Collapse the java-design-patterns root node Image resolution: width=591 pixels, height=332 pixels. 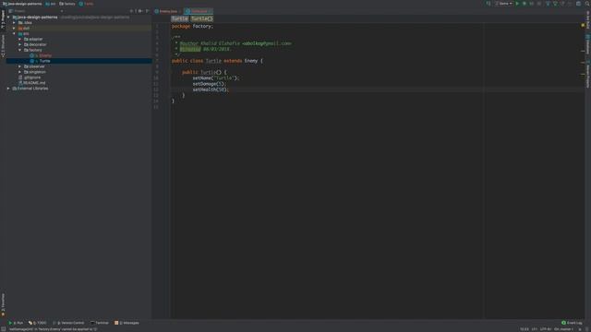(x=8, y=18)
